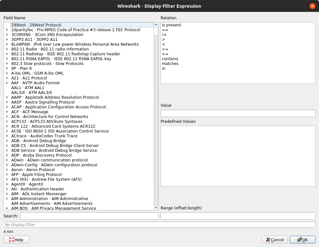Click the Value input box
The image size is (319, 247).
(x=238, y=113)
